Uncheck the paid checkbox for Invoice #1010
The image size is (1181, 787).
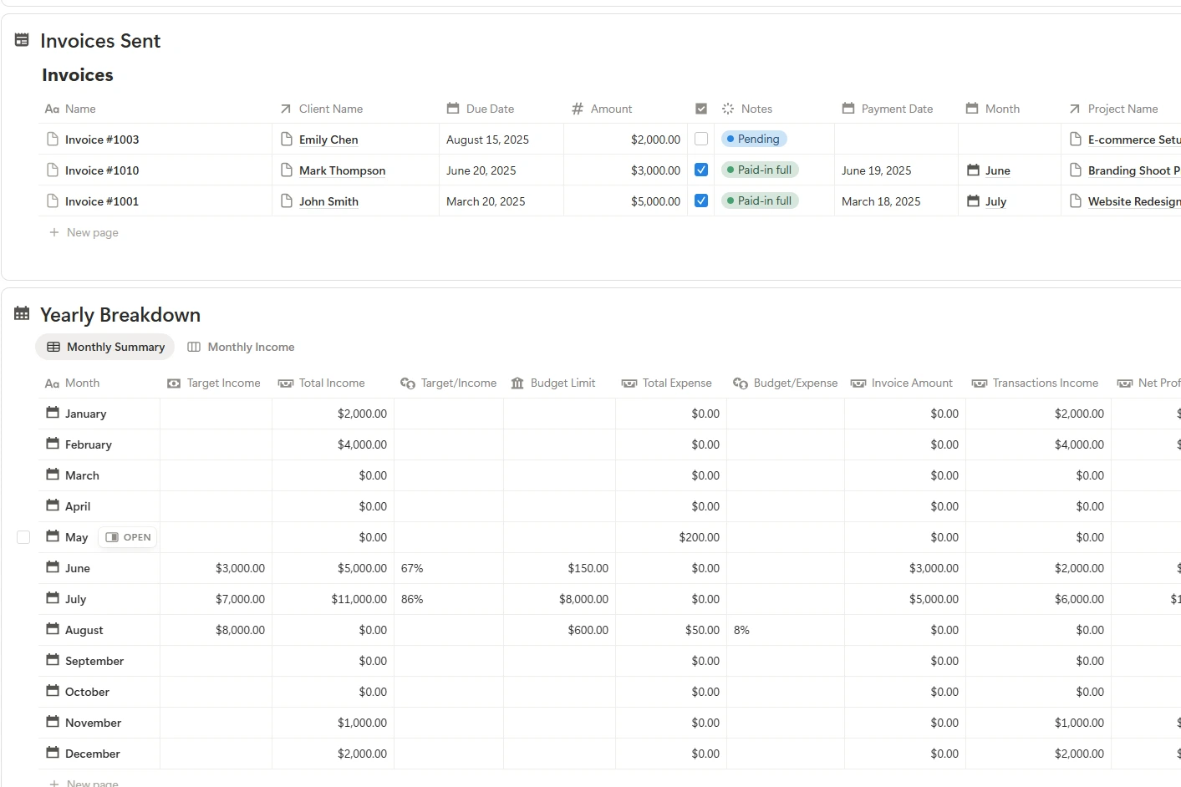coord(701,170)
